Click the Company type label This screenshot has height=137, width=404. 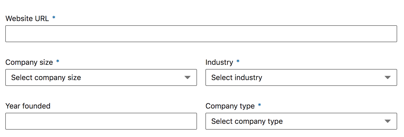coord(230,106)
